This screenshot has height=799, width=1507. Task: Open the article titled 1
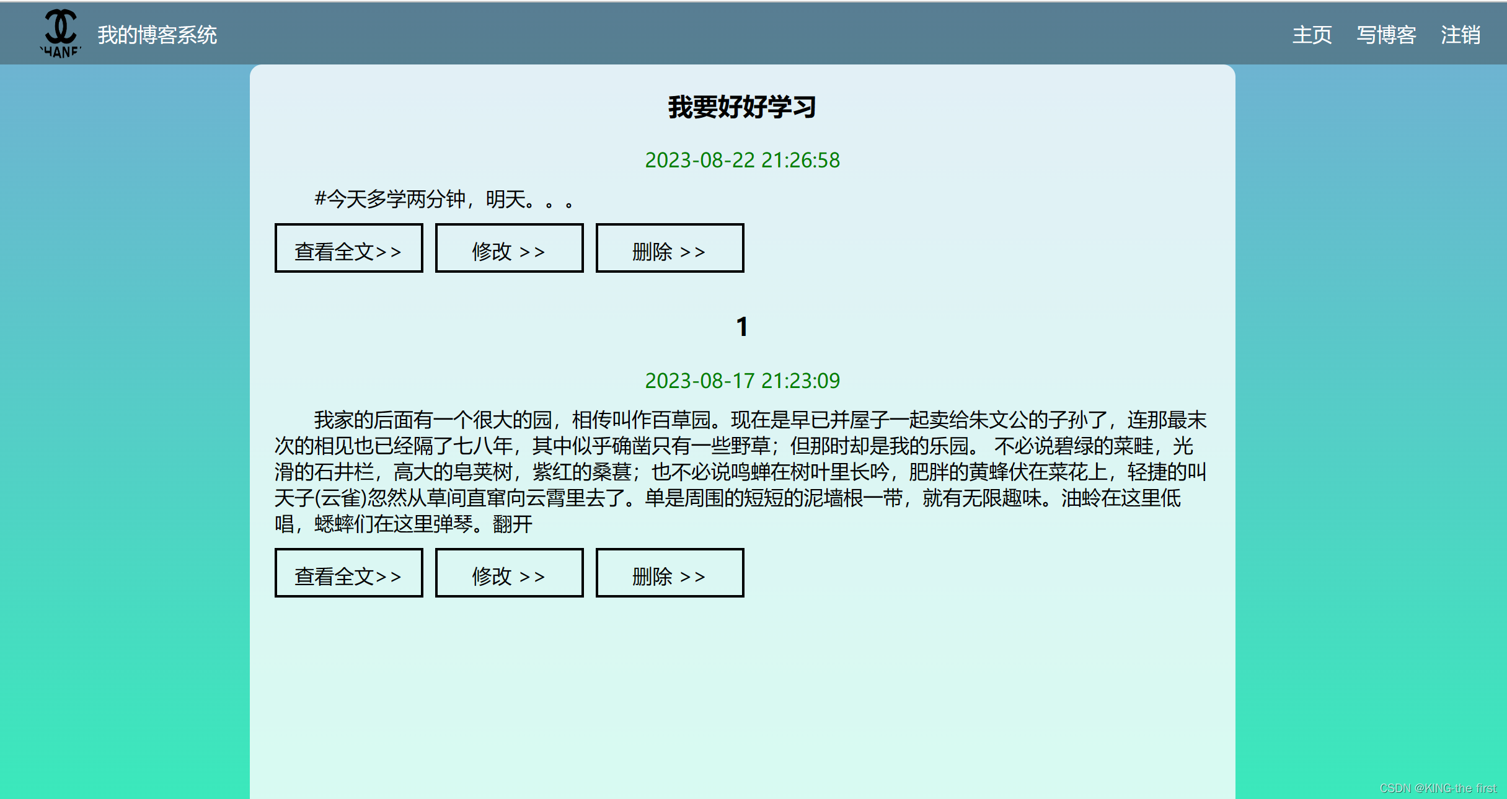742,325
